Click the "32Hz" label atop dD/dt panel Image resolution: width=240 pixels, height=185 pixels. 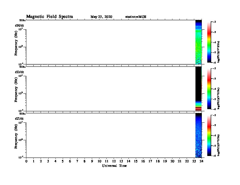tap(22, 67)
